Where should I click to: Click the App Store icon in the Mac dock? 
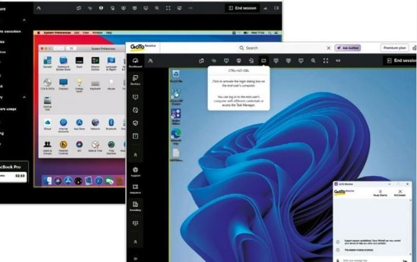68,180
